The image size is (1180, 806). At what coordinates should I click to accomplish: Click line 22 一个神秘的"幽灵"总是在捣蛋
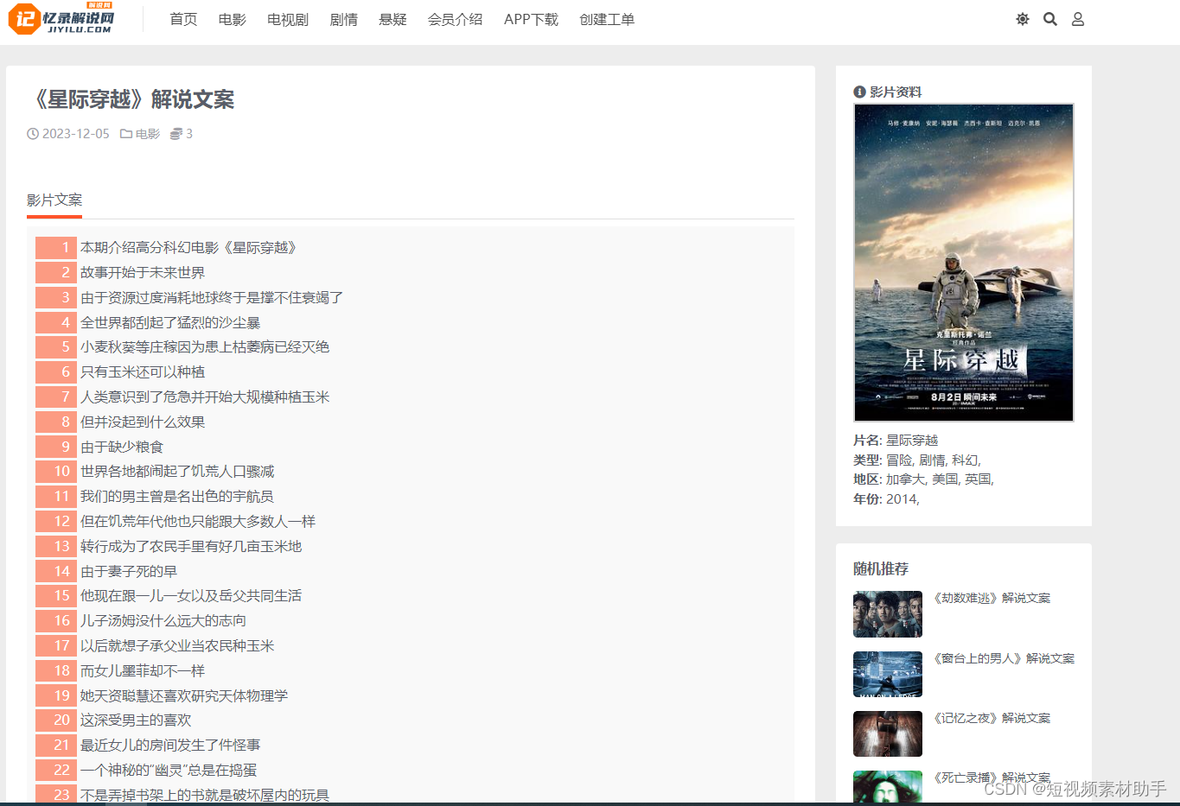tap(169, 771)
